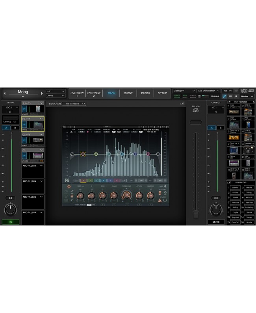Image resolution: width=256 pixels, height=313 pixels.
Task: Open the Schs 73 plugin slot menu
Action: click(x=41, y=103)
